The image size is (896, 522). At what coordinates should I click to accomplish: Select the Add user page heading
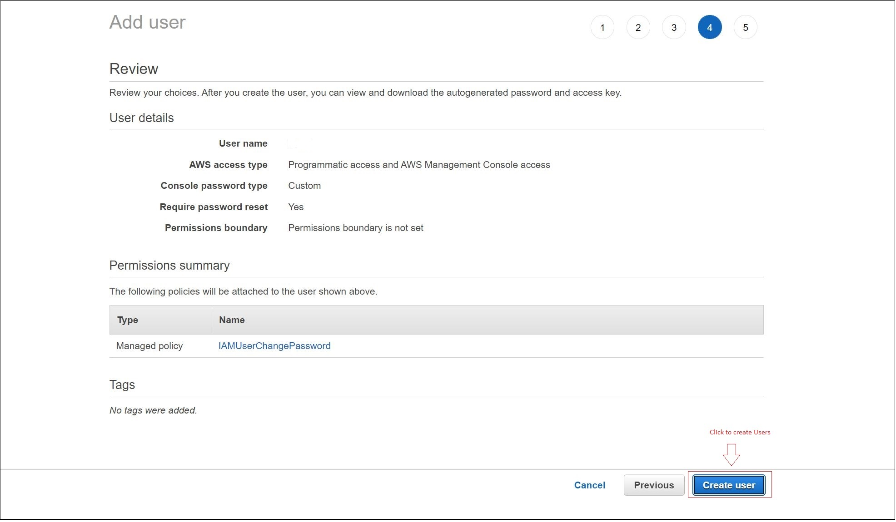(x=147, y=22)
